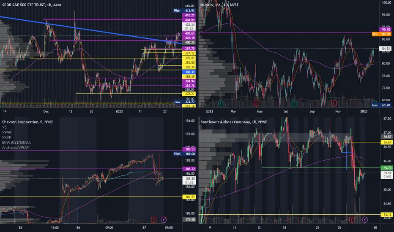Screen dimensions: 394x232
Task: Select the green 35.77 horizontal line on Southwest chart
Action: 321,167
